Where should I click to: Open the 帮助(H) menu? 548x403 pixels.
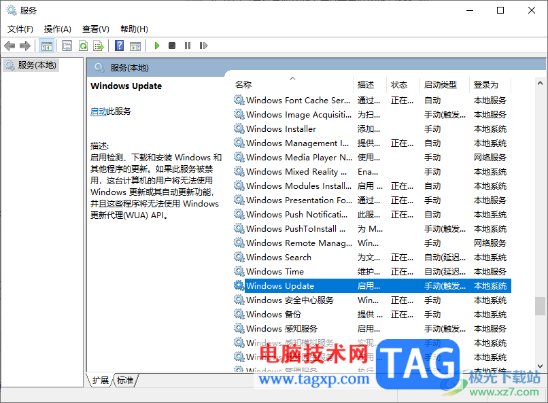click(x=134, y=29)
